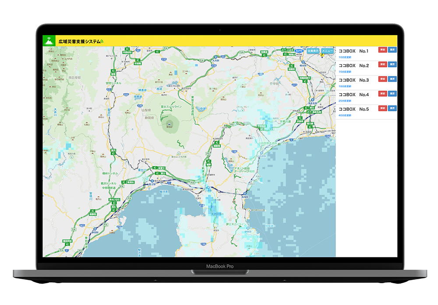
Task: Click the 広域災害支援システム header title
Action: 80,42
